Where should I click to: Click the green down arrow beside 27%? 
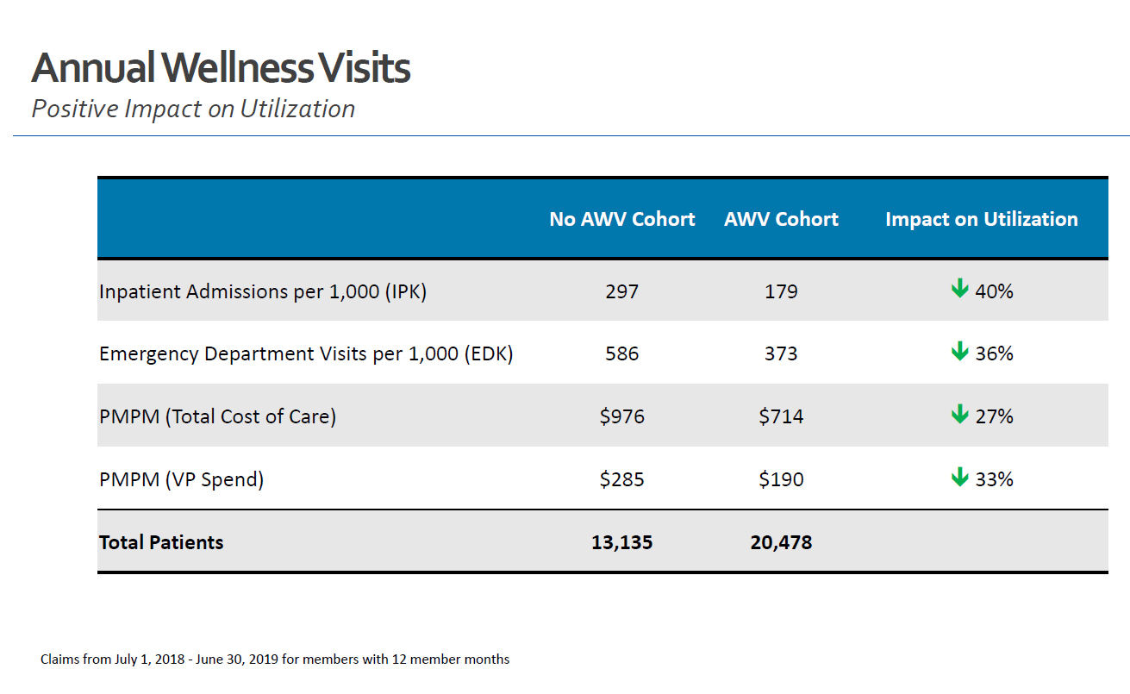(x=959, y=416)
